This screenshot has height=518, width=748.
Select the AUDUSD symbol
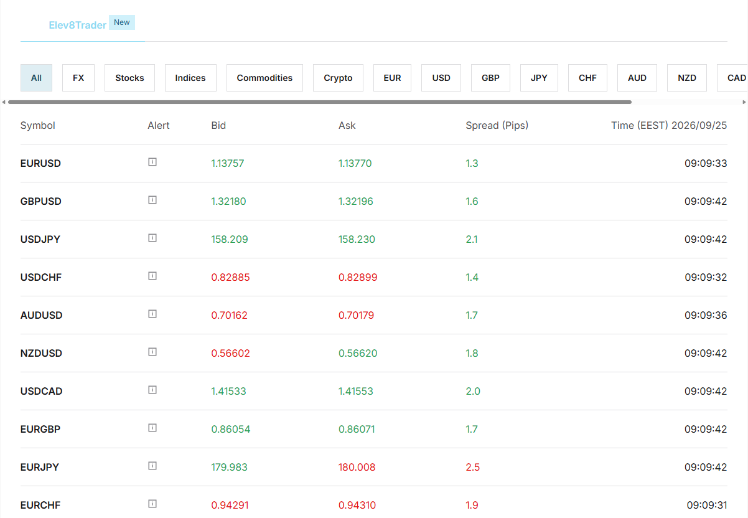(x=42, y=315)
